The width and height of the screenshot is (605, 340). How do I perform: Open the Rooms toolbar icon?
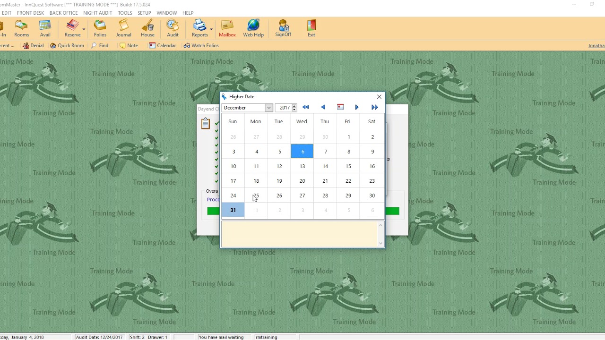(x=21, y=28)
